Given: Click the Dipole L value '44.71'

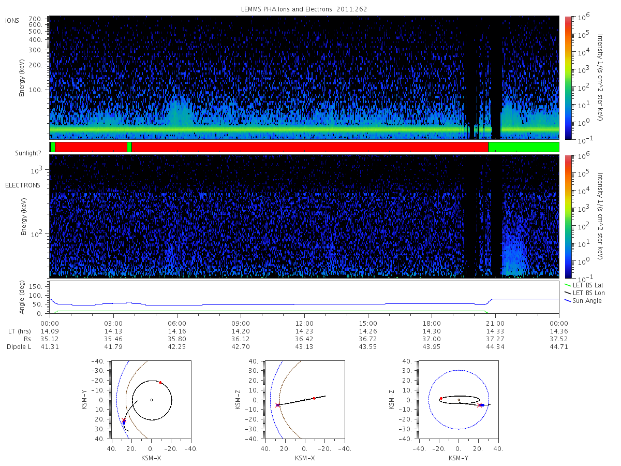Looking at the screenshot, I should click(559, 347).
